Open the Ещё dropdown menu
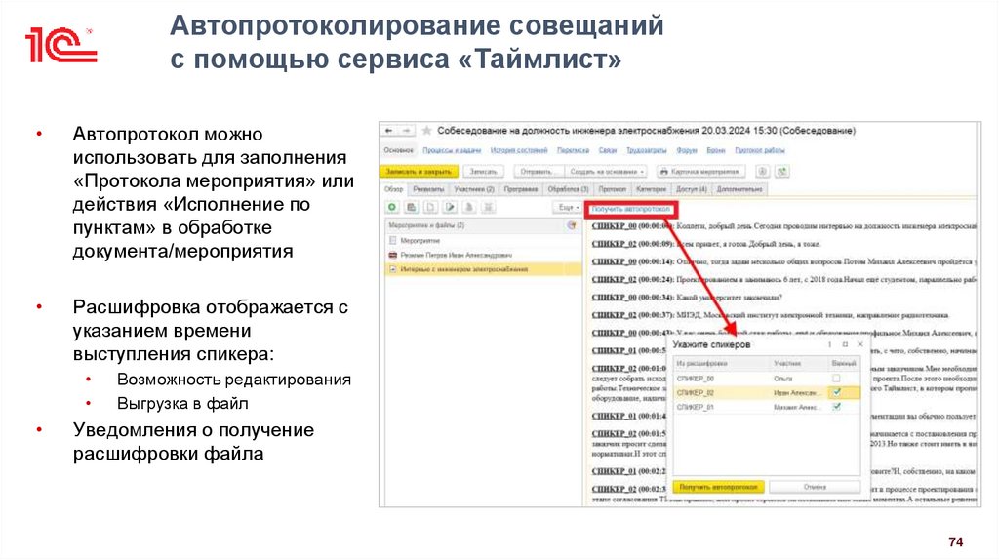 (569, 207)
